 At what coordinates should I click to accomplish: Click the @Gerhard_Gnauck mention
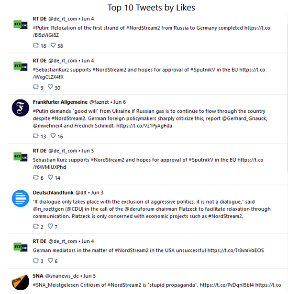click(244, 119)
